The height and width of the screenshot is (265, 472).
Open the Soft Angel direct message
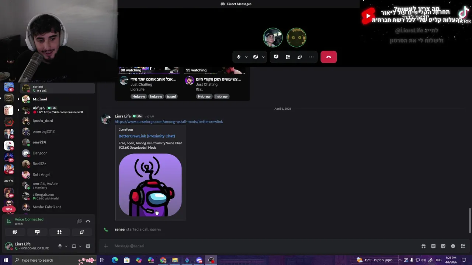coord(57,174)
